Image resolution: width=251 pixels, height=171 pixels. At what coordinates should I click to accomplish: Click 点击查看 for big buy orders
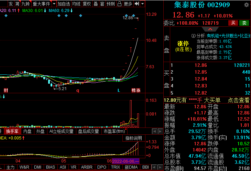tap(239, 100)
